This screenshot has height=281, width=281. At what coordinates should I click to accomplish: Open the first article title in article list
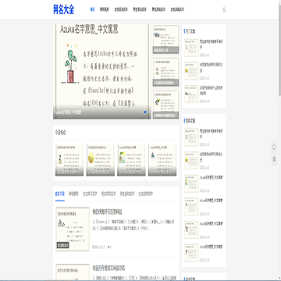click(x=107, y=212)
